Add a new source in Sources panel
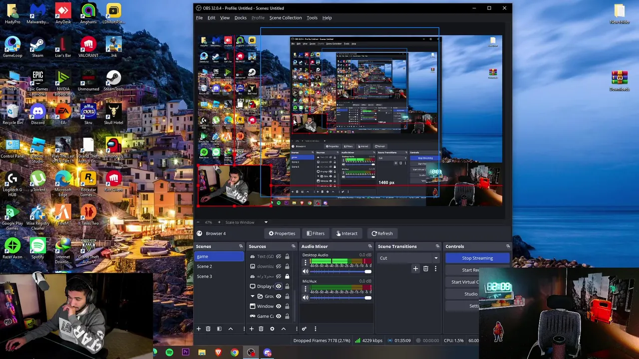Viewport: 639px width, 359px height. (x=252, y=329)
